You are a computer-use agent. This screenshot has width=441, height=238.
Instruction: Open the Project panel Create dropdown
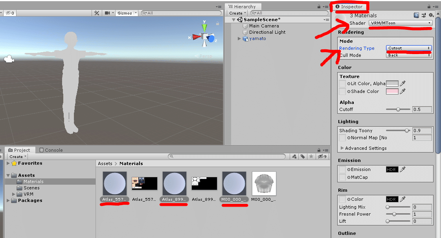point(18,156)
